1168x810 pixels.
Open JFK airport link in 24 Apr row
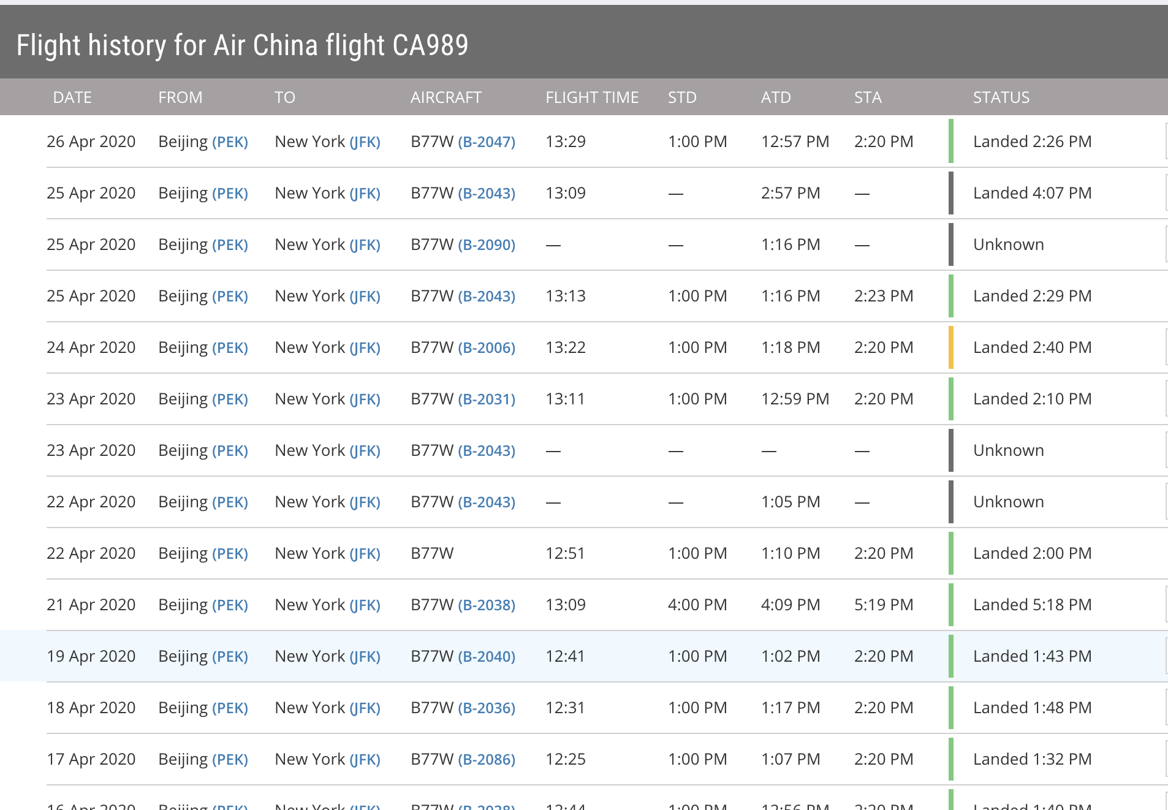click(365, 348)
